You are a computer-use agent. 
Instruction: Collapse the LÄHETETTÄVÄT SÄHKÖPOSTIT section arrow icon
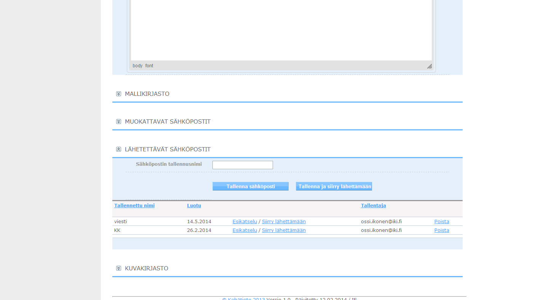(118, 149)
